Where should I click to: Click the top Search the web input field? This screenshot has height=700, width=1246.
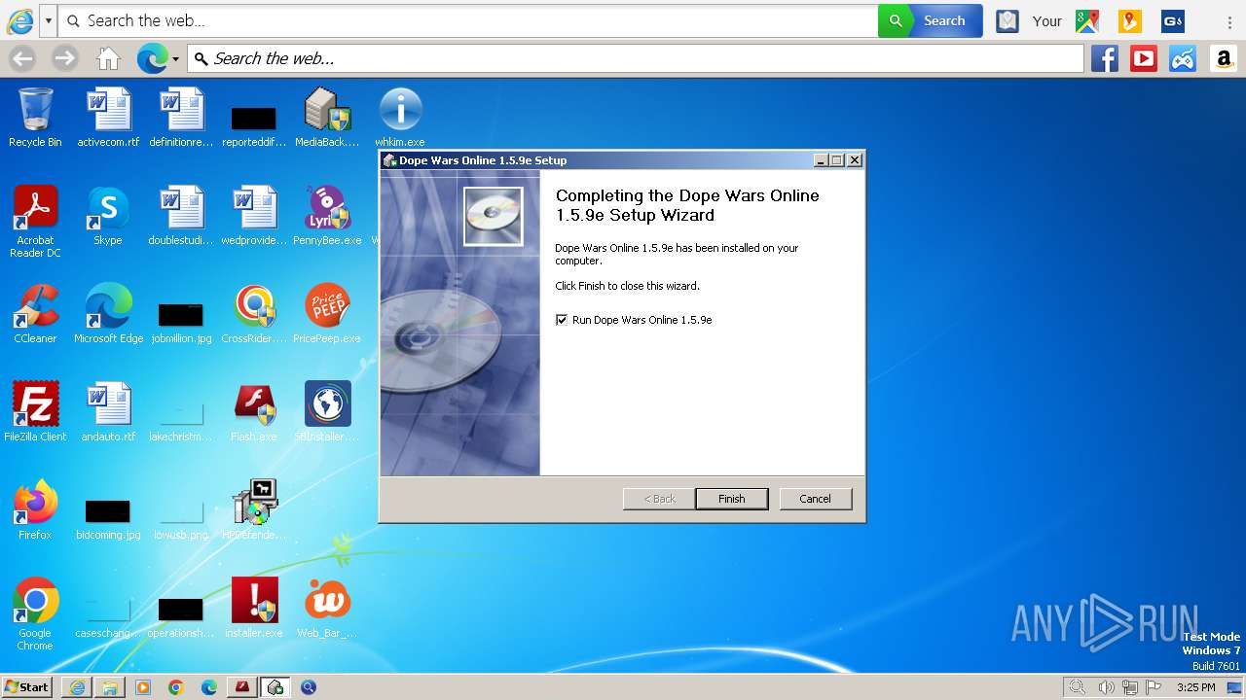coord(468,20)
